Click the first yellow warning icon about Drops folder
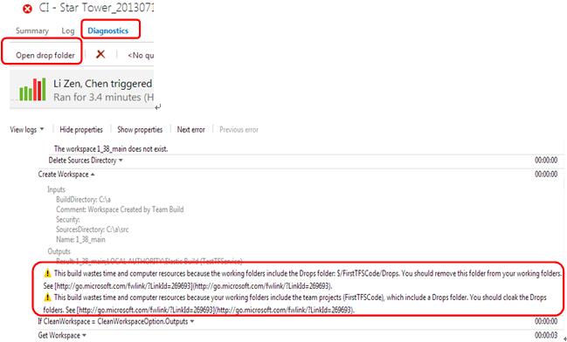This screenshot has width=567, height=342. (x=48, y=273)
